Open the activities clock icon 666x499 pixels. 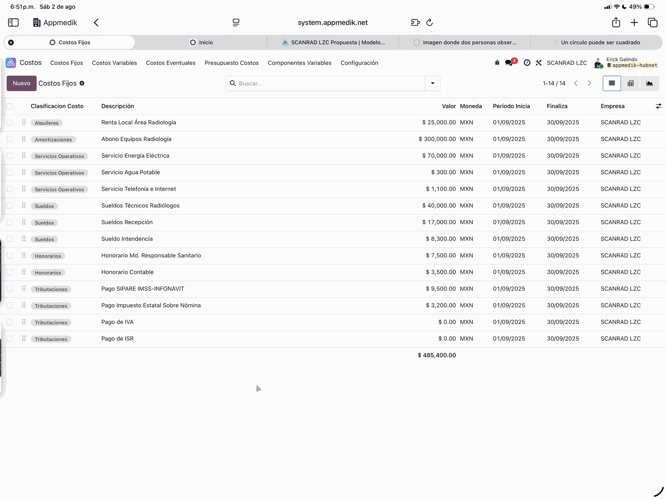tap(527, 63)
